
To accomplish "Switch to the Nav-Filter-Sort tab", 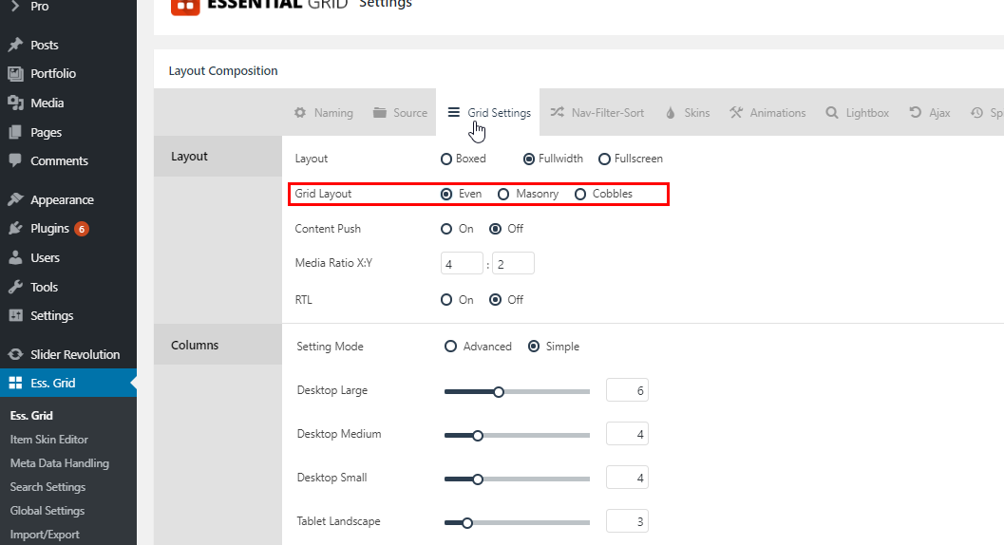I will coord(597,113).
